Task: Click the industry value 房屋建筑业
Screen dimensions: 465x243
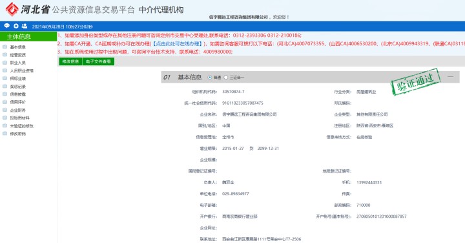Action: point(366,92)
